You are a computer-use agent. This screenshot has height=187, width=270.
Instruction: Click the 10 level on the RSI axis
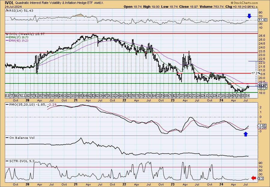260,28
